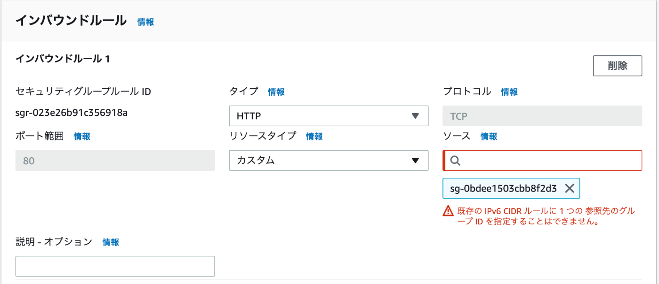The image size is (659, 284).
Task: Click the IPv6 CIDR error message text
Action: (x=546, y=216)
